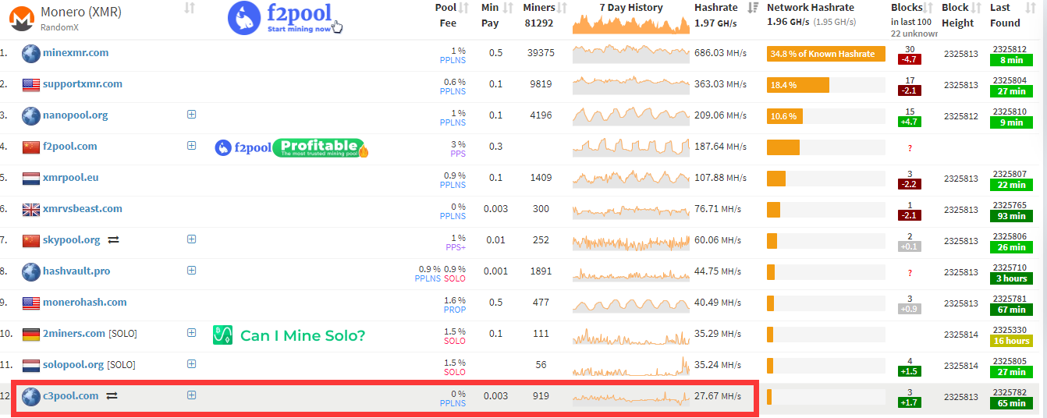
Task: Click the German flag beside 2miners.com
Action: [31, 335]
